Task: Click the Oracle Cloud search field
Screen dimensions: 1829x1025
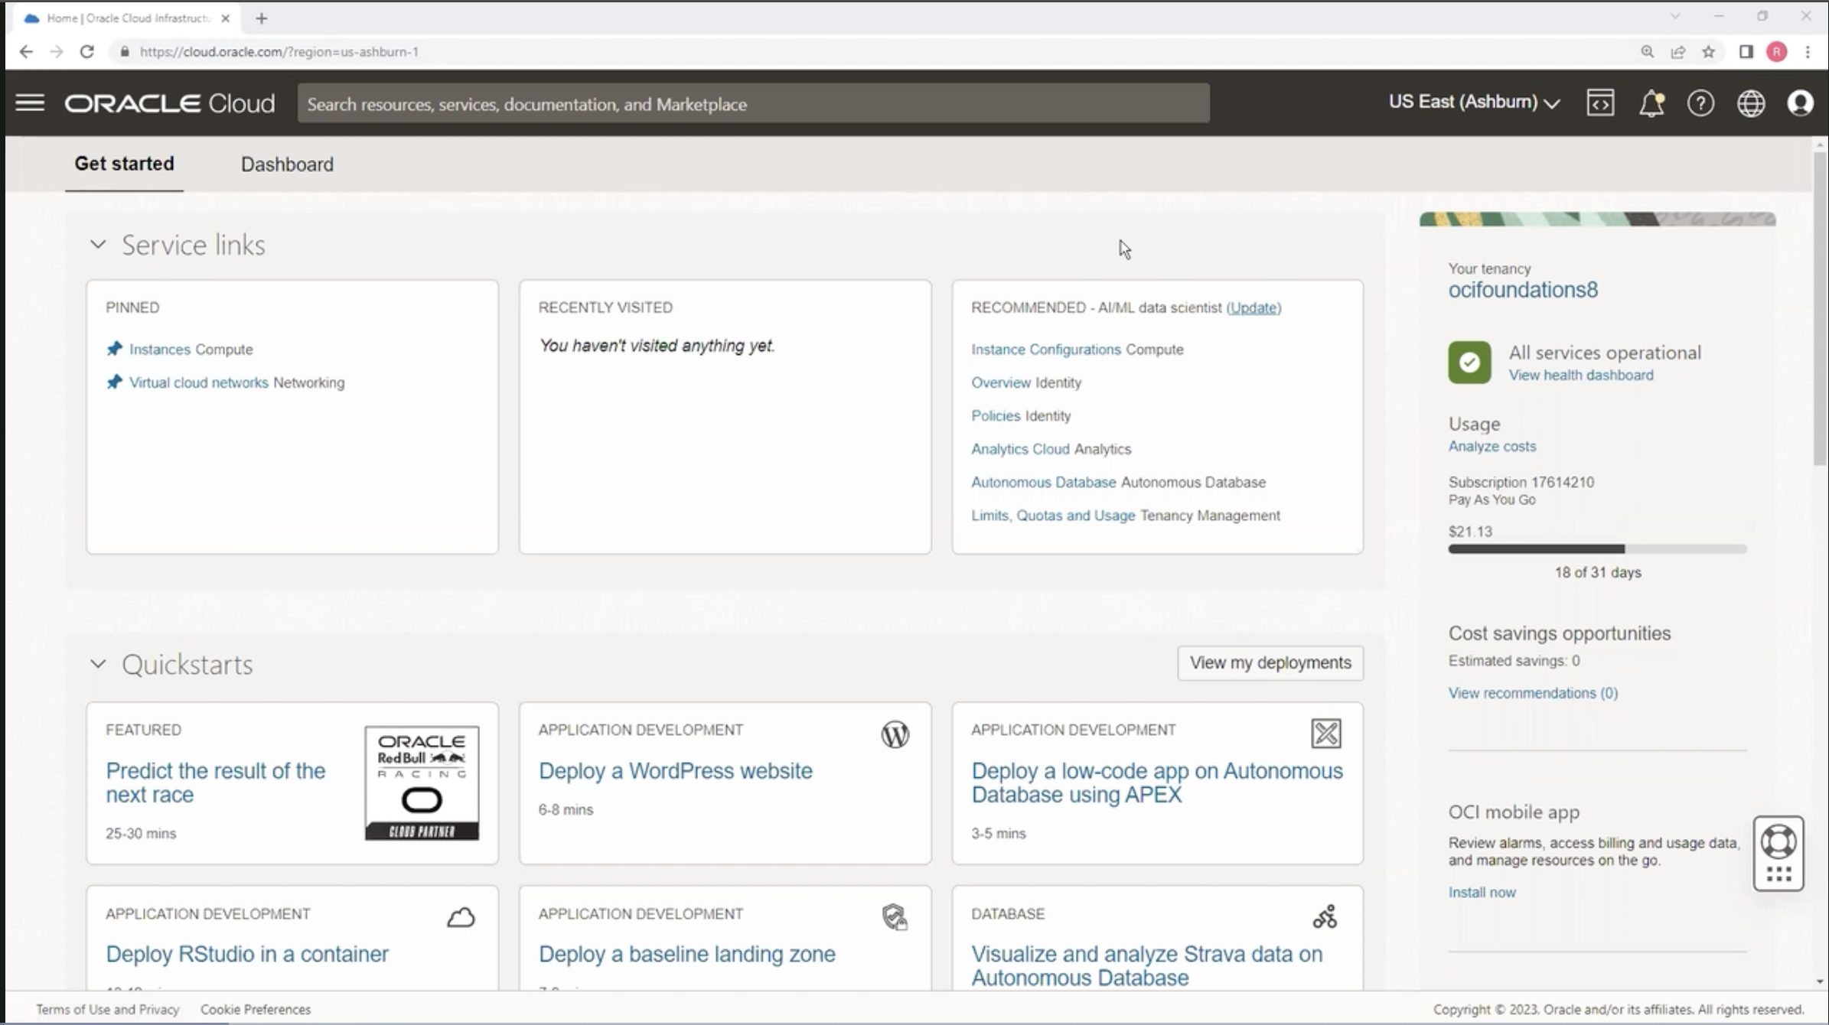Action: click(753, 104)
